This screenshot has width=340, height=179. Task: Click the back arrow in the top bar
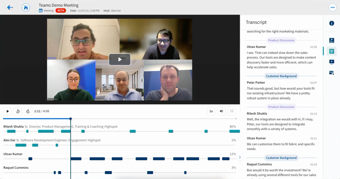pyautogui.click(x=10, y=7)
